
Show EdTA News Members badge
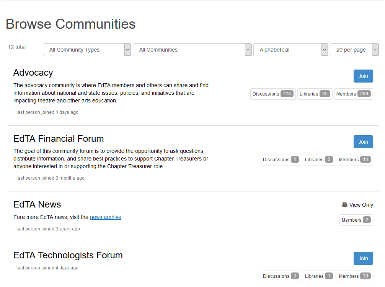[356, 220]
